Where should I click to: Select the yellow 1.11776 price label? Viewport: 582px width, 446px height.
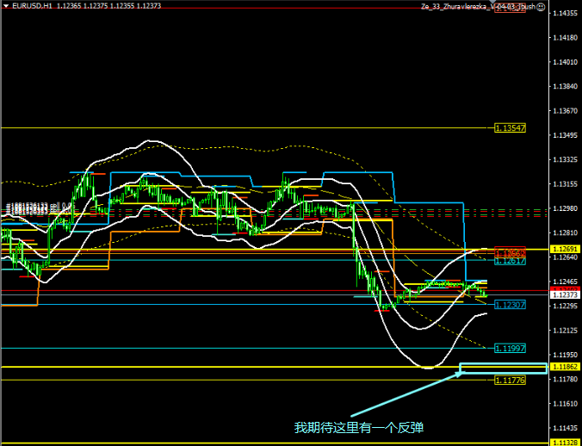(510, 380)
